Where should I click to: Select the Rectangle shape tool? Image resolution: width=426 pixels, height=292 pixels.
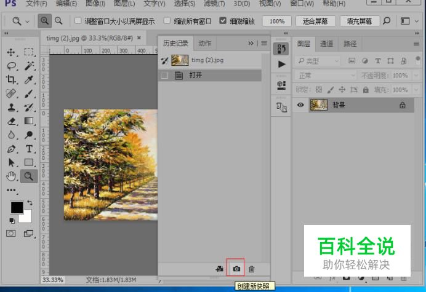pos(29,162)
